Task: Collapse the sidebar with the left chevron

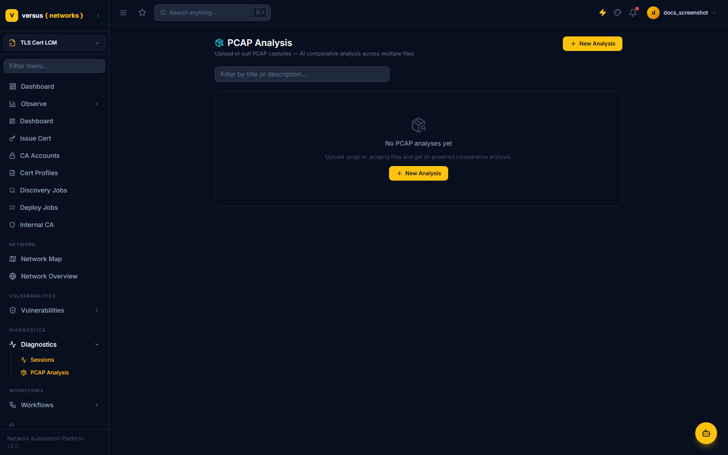Action: [98, 15]
